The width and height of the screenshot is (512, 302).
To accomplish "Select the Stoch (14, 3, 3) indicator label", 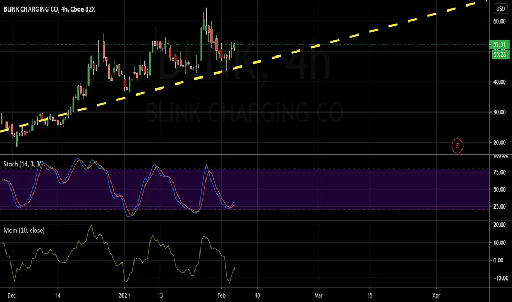I will (22, 164).
